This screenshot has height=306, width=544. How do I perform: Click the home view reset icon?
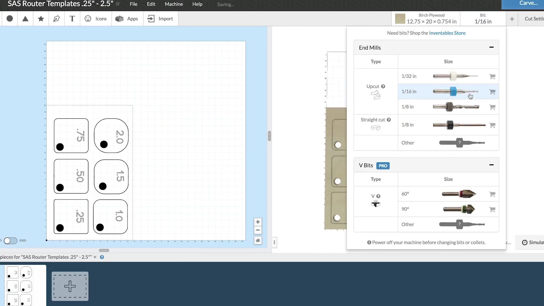(258, 241)
